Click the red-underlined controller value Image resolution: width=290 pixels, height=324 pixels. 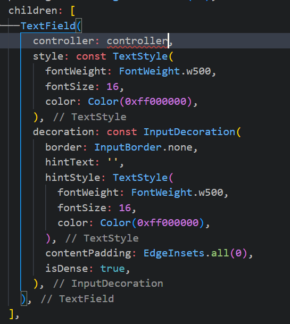point(137,41)
